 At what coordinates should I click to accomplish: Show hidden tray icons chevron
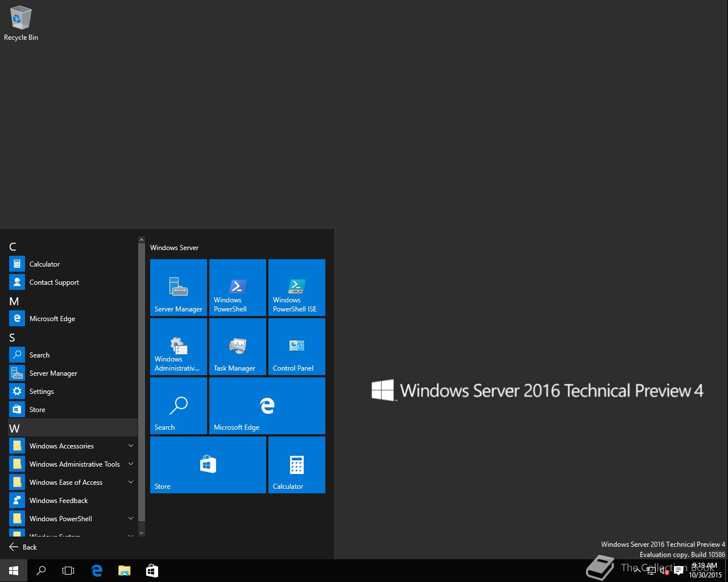638,571
